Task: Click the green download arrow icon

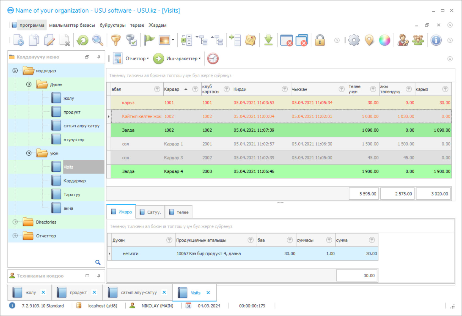Action: point(268,40)
